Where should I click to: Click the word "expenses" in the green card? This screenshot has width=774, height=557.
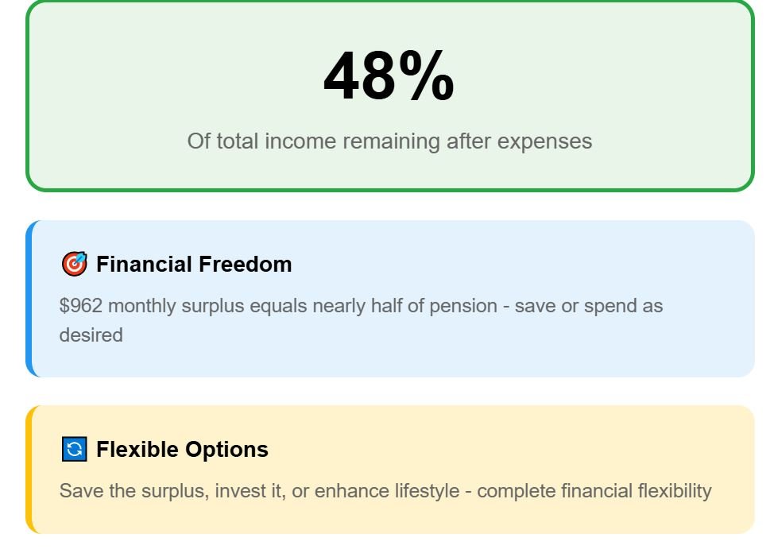click(x=551, y=141)
